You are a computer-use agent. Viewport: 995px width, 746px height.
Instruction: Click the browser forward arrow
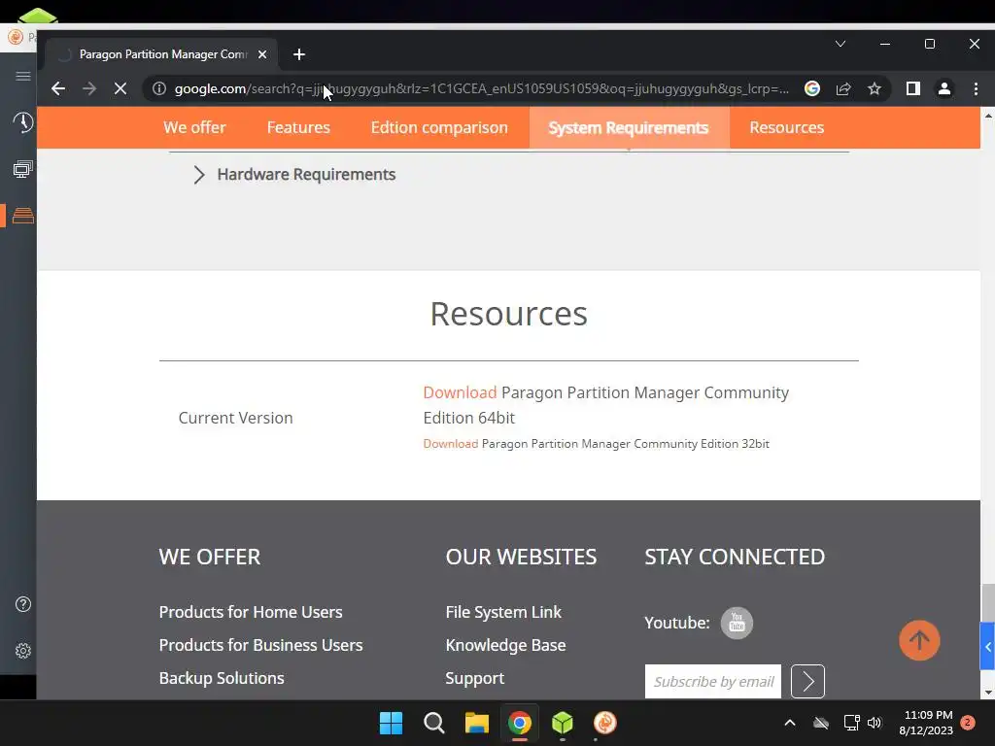[89, 88]
